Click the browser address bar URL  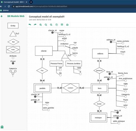coord(41,6)
